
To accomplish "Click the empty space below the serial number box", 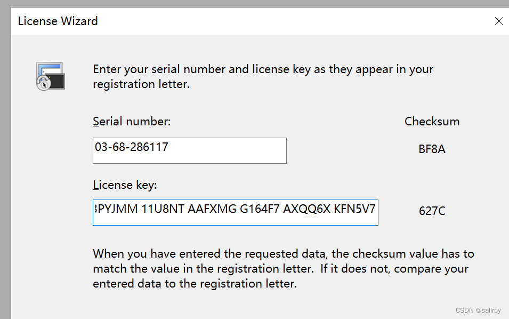I will coord(189,171).
